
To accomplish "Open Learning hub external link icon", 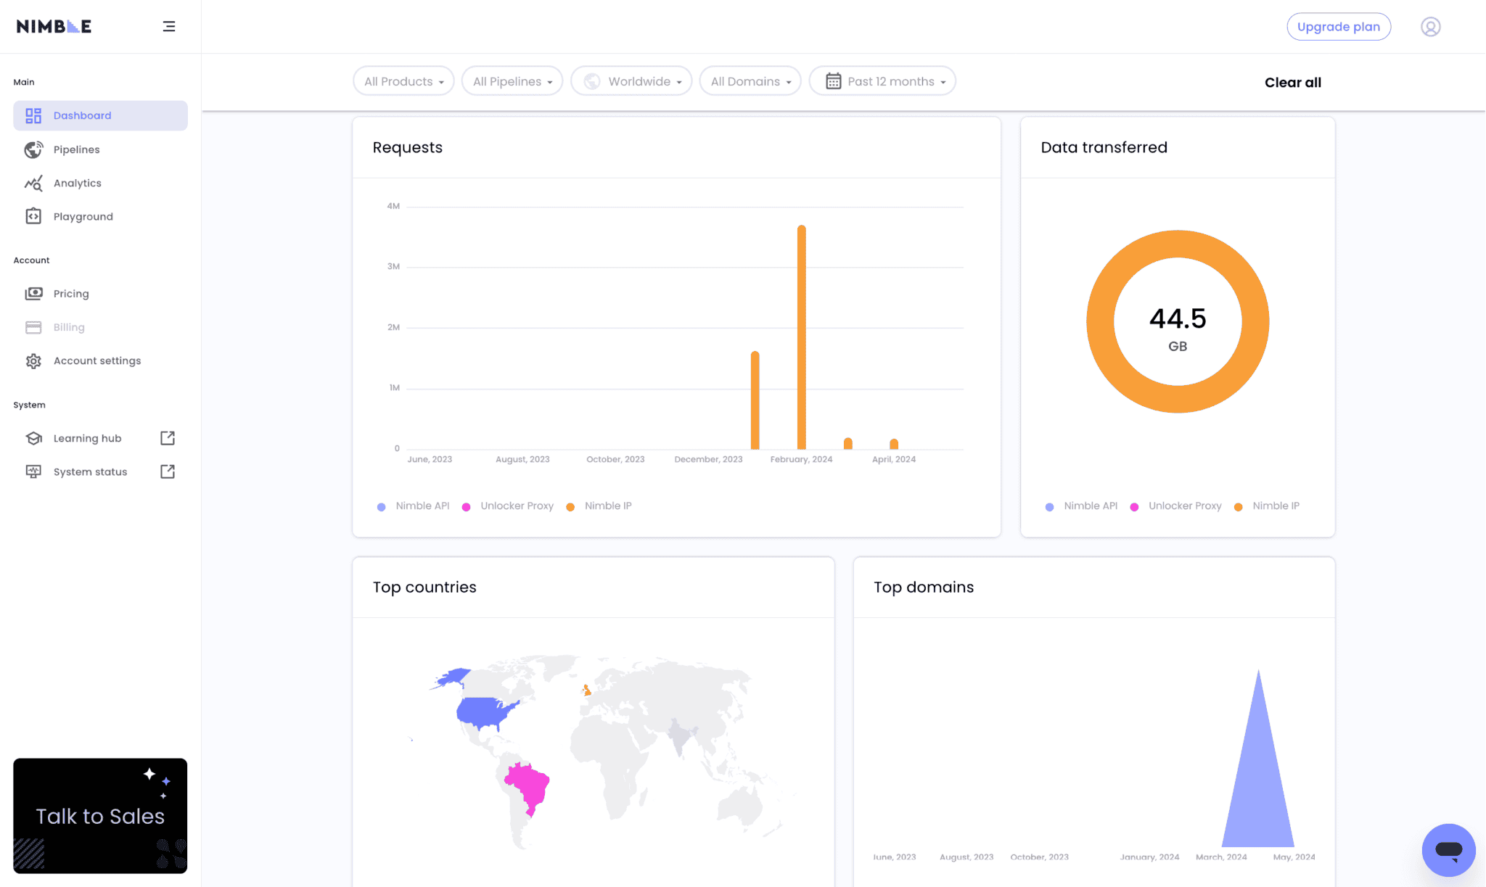I will (x=168, y=438).
